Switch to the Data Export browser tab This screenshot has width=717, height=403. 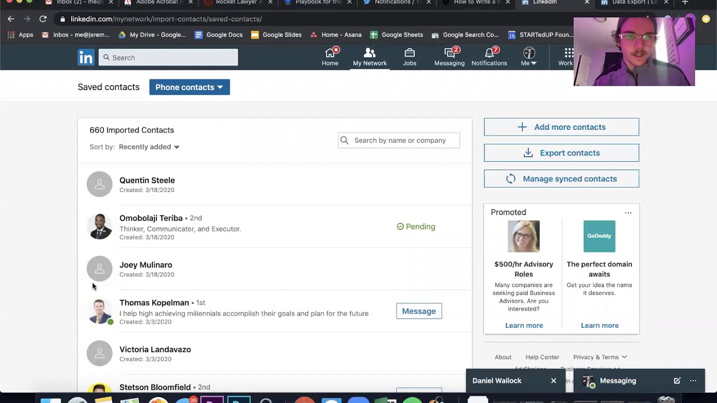(x=635, y=2)
